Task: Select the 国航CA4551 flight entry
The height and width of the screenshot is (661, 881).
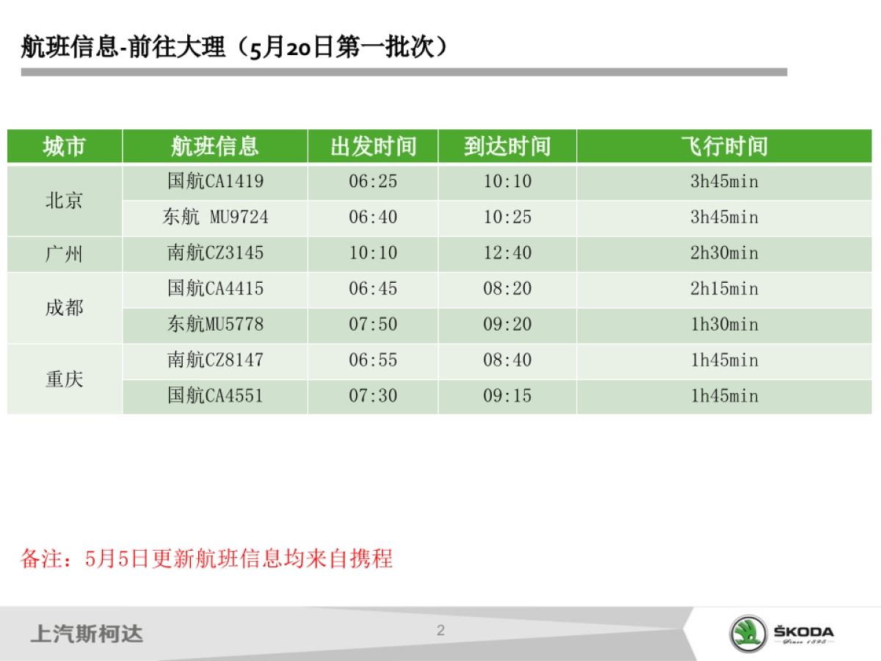Action: click(x=214, y=395)
